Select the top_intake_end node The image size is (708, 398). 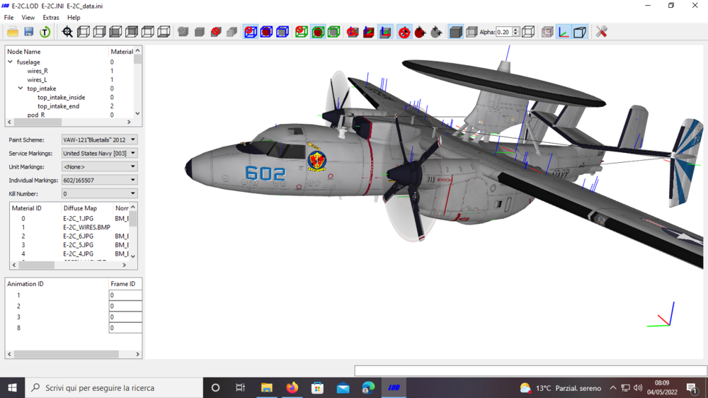(x=58, y=106)
